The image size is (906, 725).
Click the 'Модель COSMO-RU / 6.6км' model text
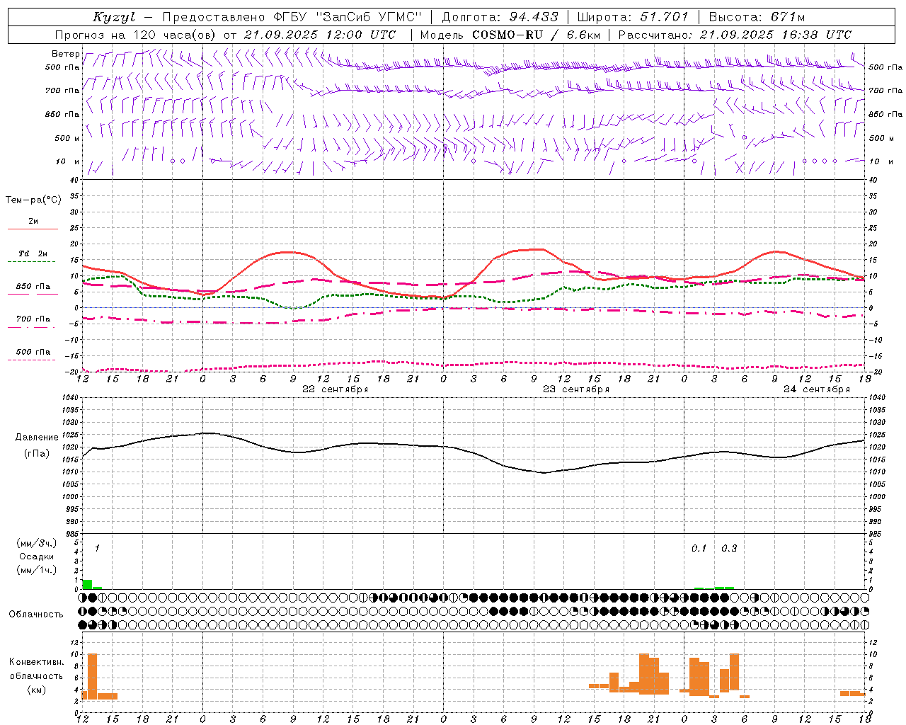coord(510,35)
